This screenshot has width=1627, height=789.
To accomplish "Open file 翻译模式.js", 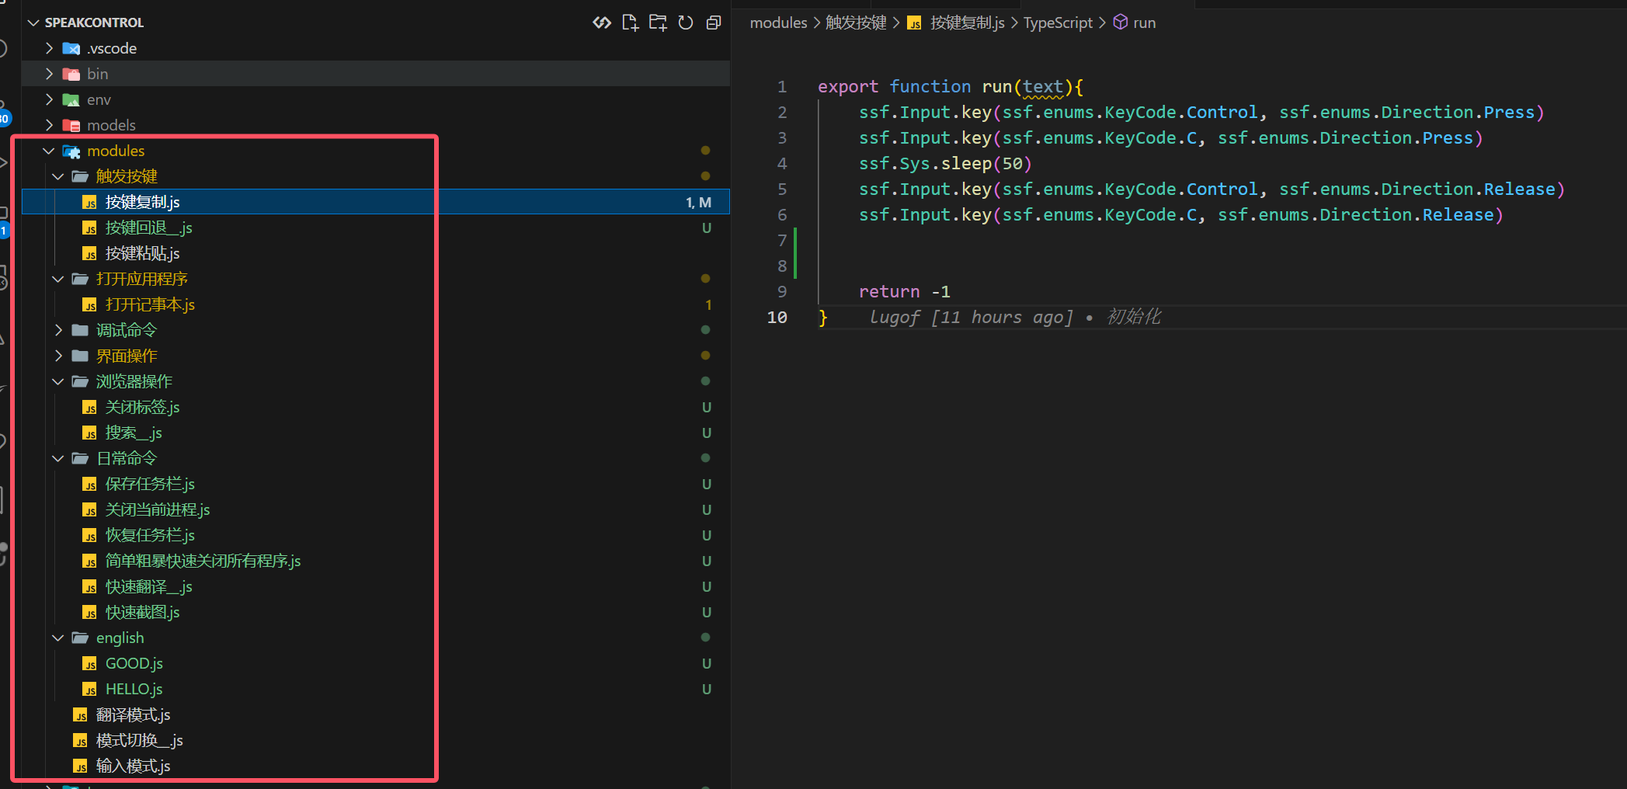I will point(375,714).
